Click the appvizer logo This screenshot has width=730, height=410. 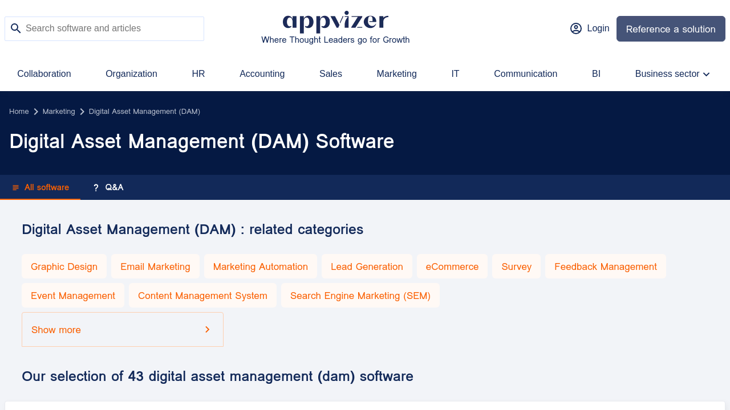335,22
